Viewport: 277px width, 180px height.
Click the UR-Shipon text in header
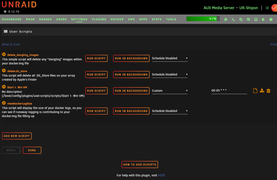[248, 8]
